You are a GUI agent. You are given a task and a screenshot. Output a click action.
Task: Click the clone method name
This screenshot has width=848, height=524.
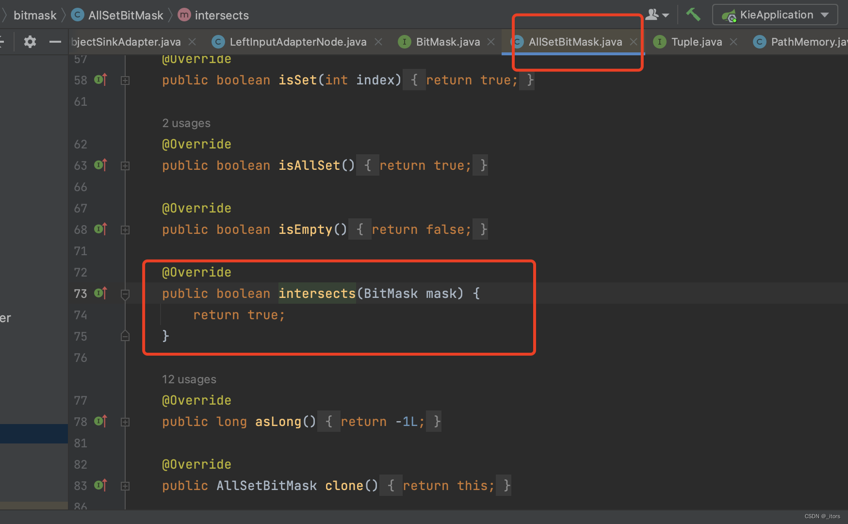344,486
